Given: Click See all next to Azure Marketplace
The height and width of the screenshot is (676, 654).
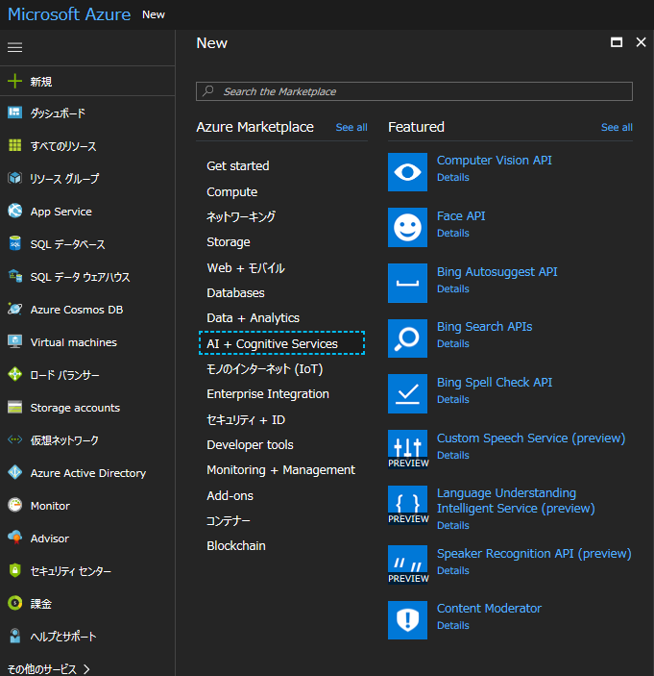Looking at the screenshot, I should 351,127.
